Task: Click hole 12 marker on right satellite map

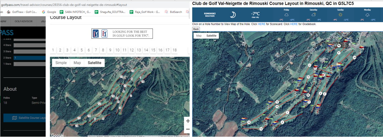Action: [x=277, y=102]
